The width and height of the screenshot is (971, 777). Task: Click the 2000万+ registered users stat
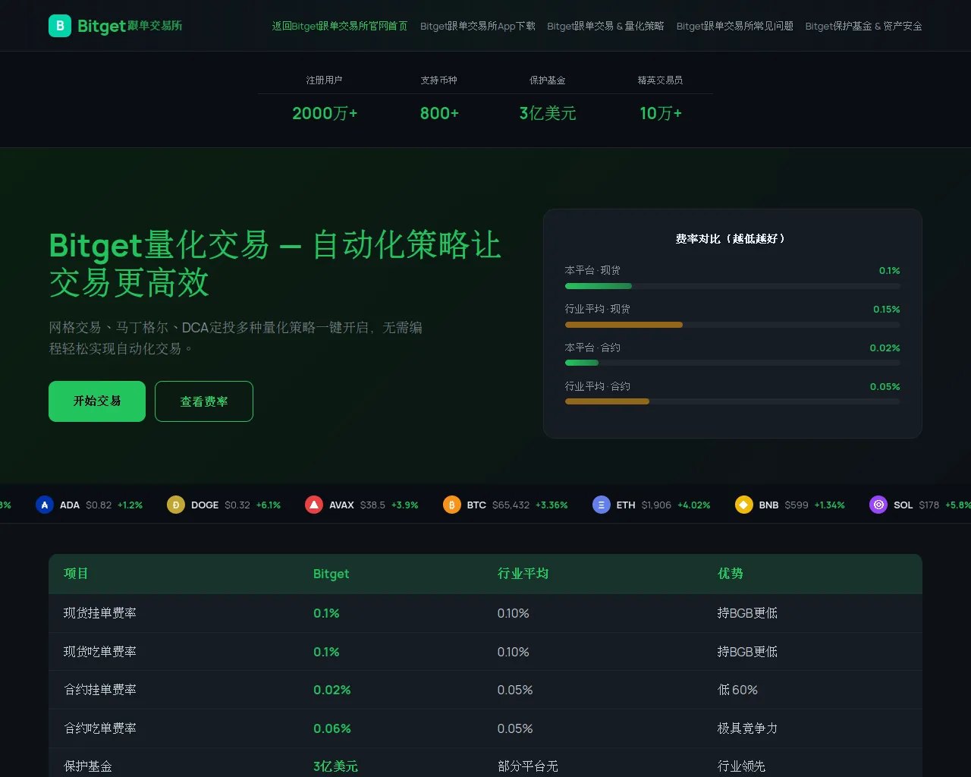click(x=325, y=113)
